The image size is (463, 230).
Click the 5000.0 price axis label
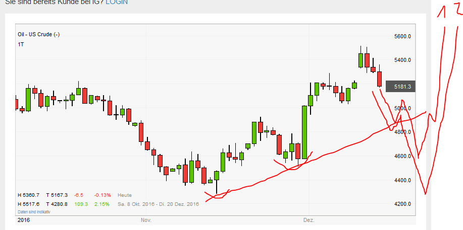[x=402, y=108]
